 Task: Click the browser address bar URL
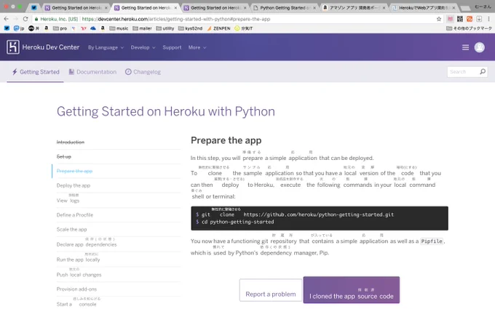point(176,19)
